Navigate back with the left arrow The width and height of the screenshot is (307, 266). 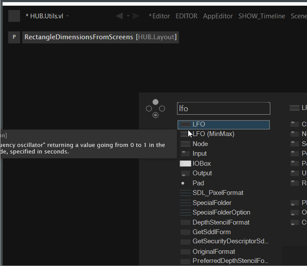tap(119, 16)
